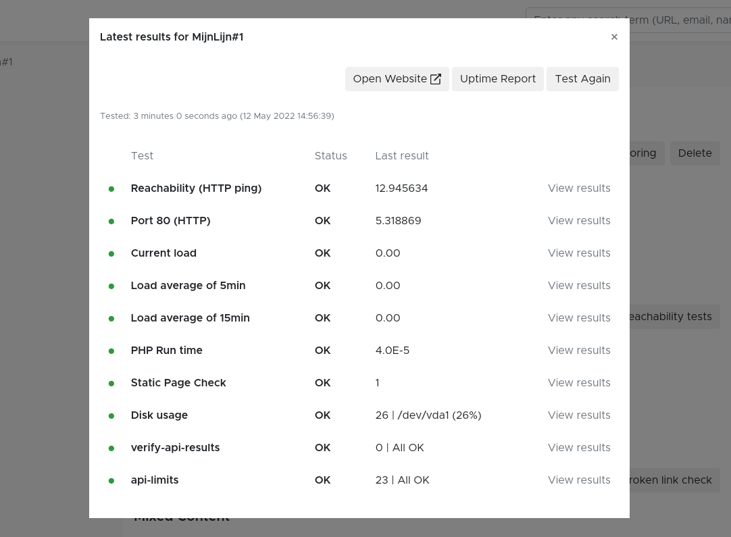Screen dimensions: 731x537
Task: Click the status indicator for Static Page Check
Action: 111,383
